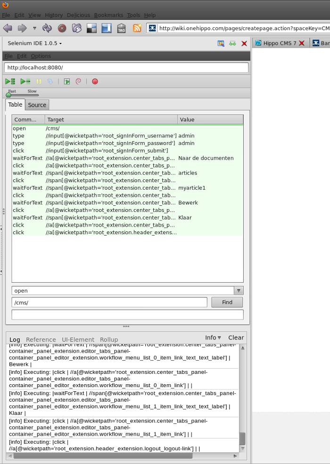
Task: Switch to the Table tab
Action: (x=15, y=104)
